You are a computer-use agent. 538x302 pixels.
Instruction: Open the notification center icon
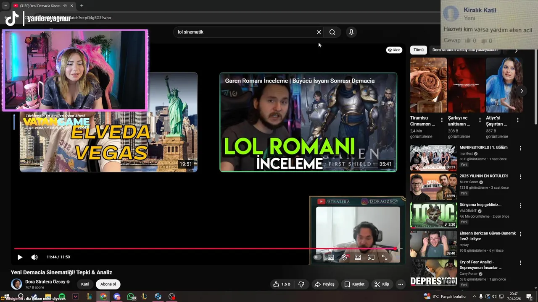coord(530,297)
